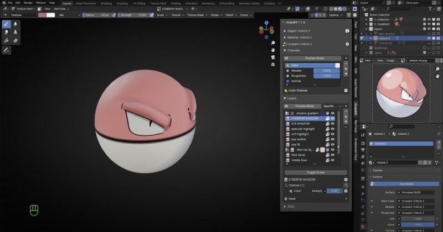Image resolution: width=443 pixels, height=232 pixels.
Task: Toggle visibility of the EYE SHADOW layer
Action: pos(333,124)
